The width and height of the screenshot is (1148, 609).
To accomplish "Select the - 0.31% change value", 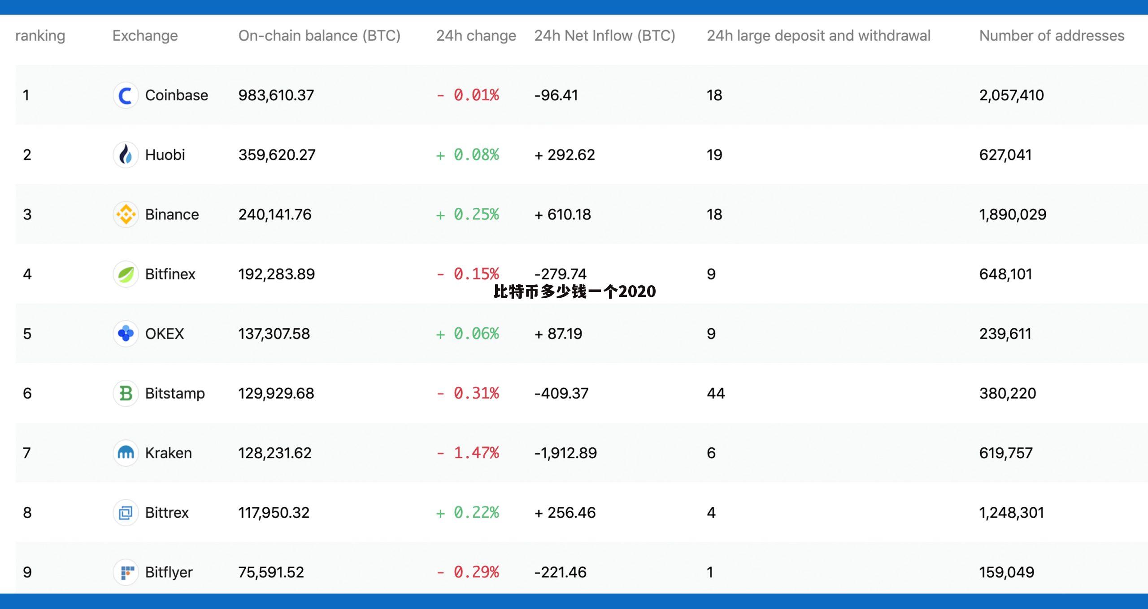I will click(x=468, y=393).
